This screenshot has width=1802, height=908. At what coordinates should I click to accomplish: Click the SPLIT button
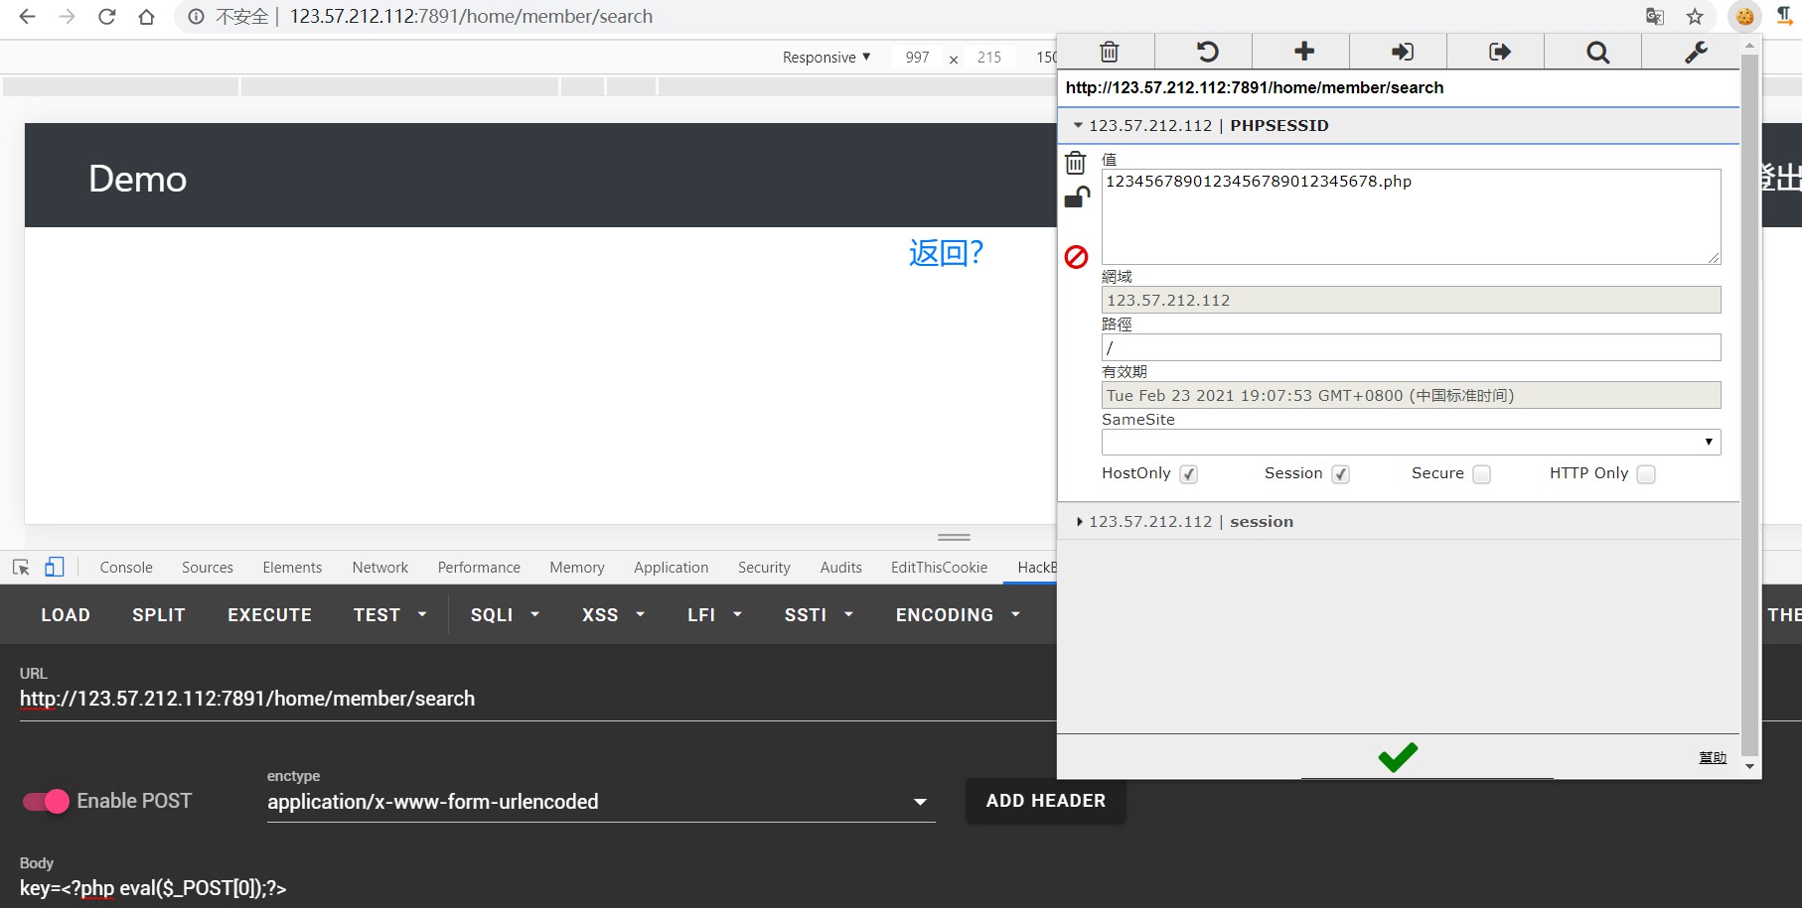coord(159,615)
